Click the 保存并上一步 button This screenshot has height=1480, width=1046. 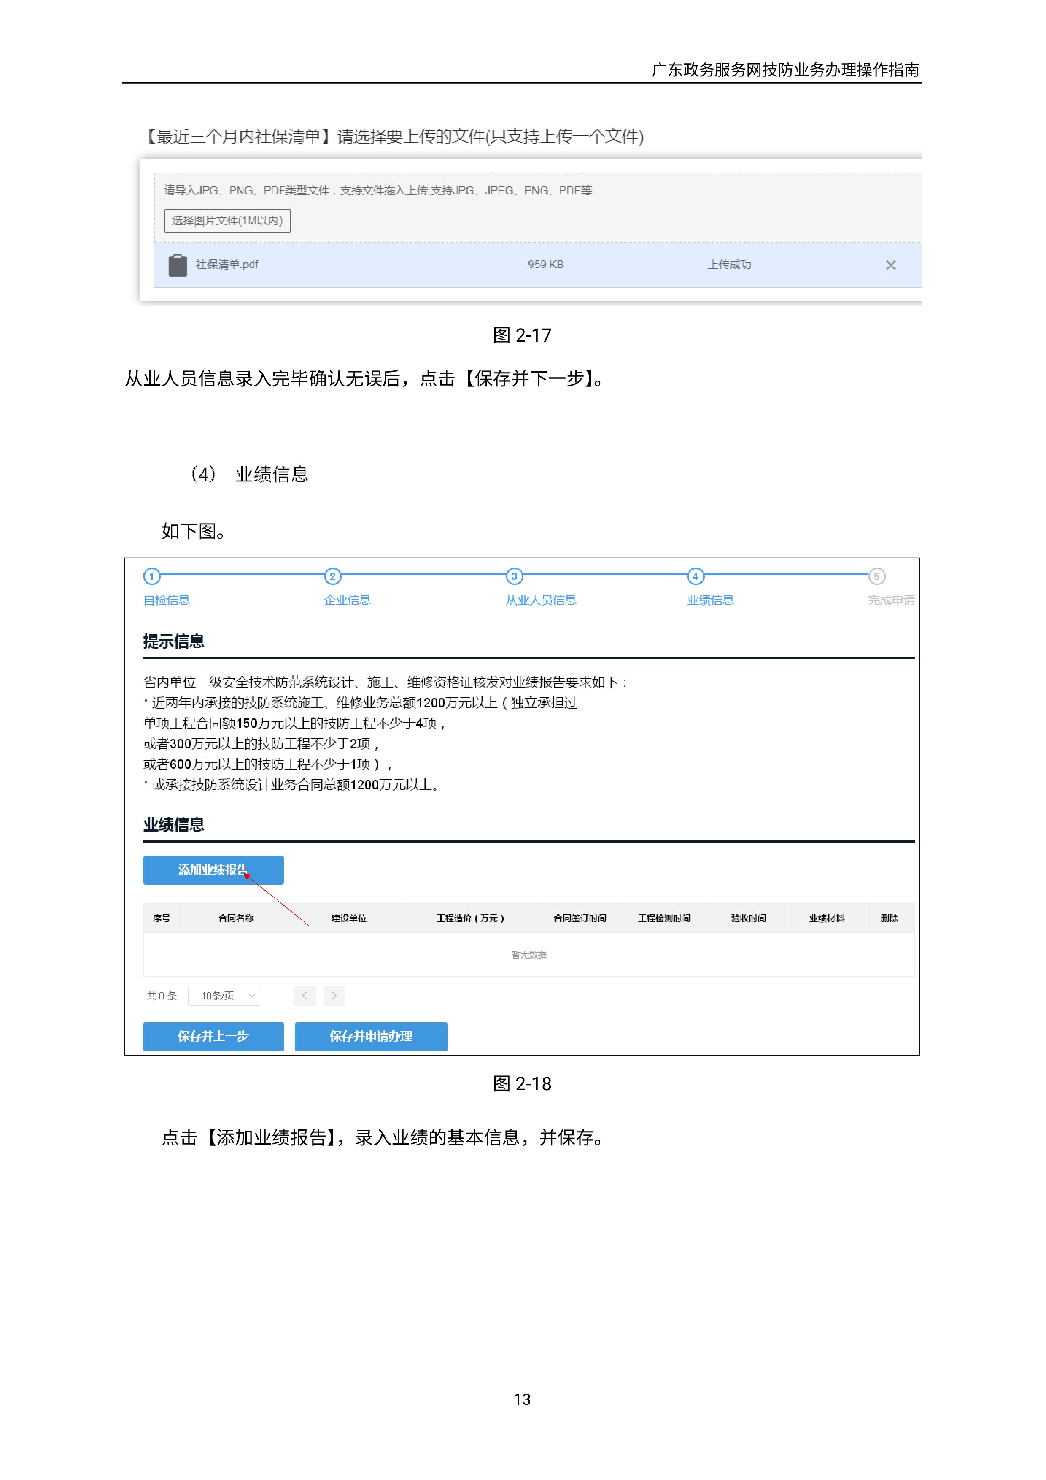213,1036
